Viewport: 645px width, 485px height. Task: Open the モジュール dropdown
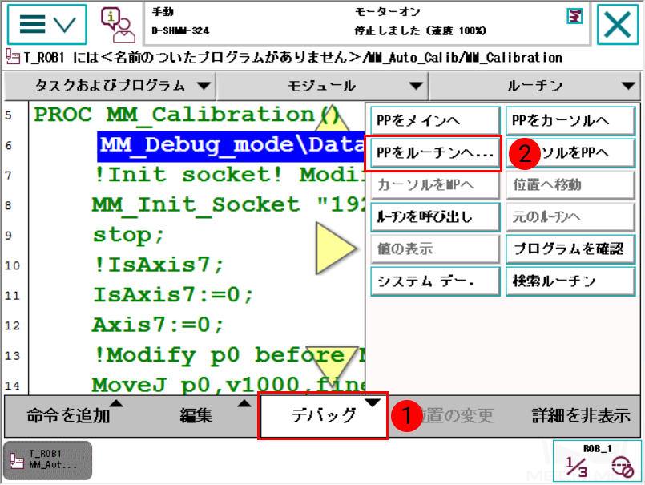click(x=322, y=86)
